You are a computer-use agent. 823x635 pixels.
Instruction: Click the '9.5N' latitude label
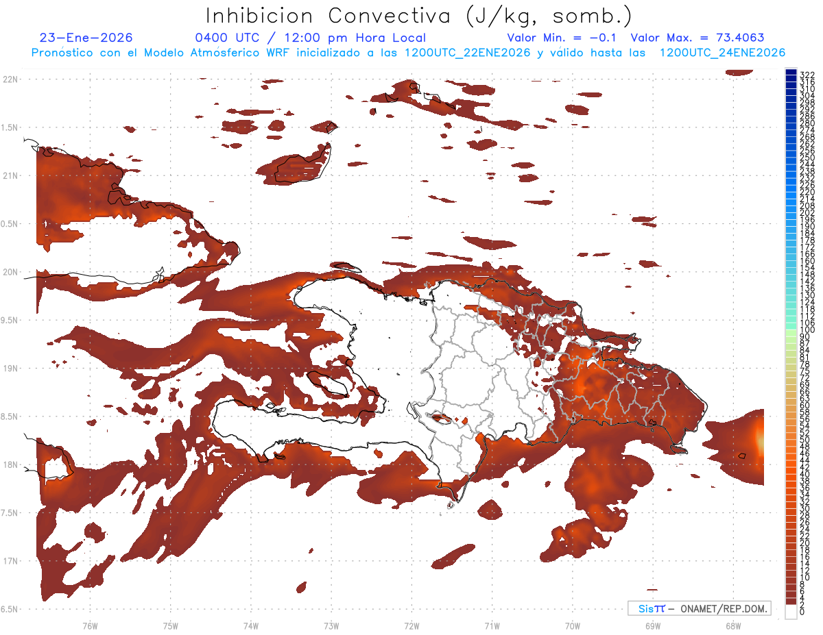pos(10,320)
